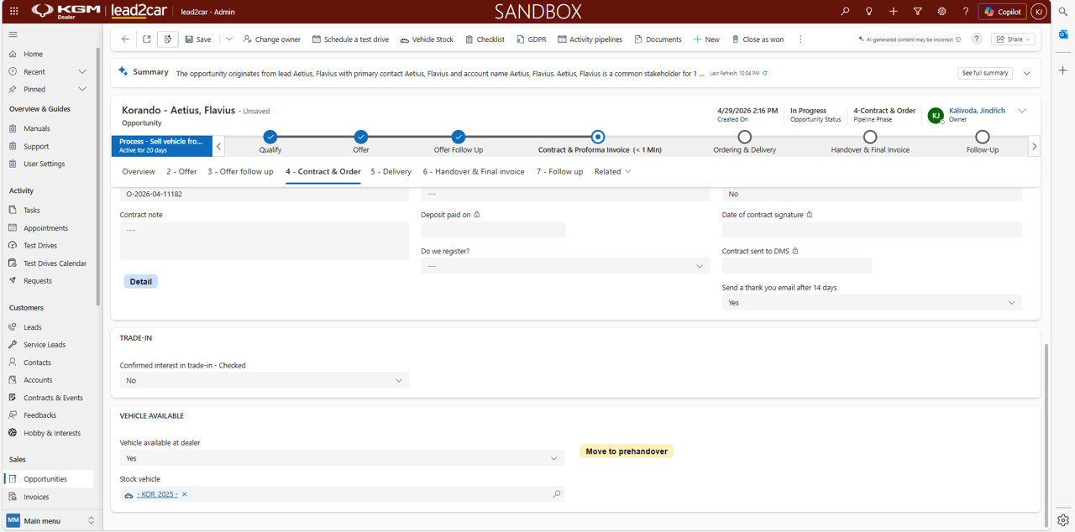Image resolution: width=1075 pixels, height=532 pixels.
Task: Expand the Recent navigation section
Action: (x=81, y=72)
